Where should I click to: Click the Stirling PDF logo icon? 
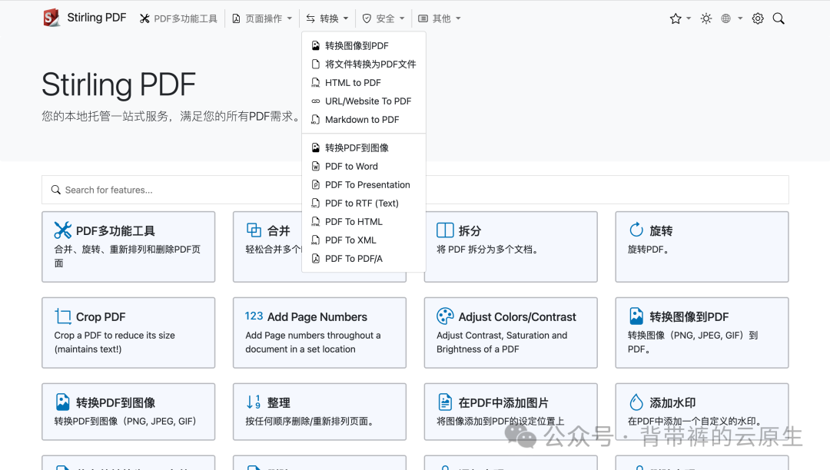[51, 18]
